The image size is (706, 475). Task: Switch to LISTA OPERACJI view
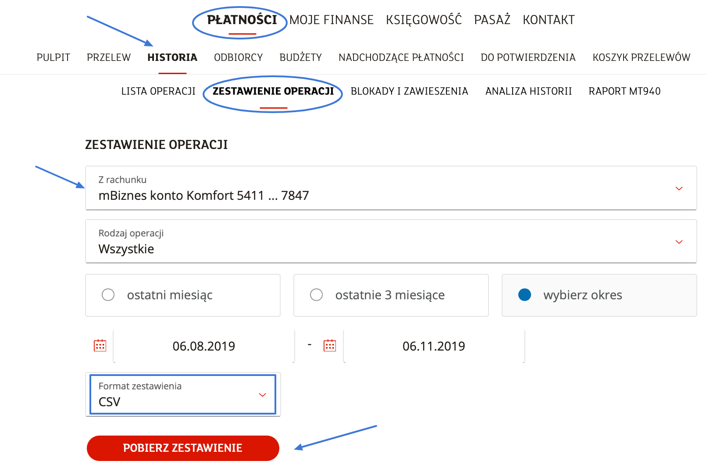tap(158, 91)
